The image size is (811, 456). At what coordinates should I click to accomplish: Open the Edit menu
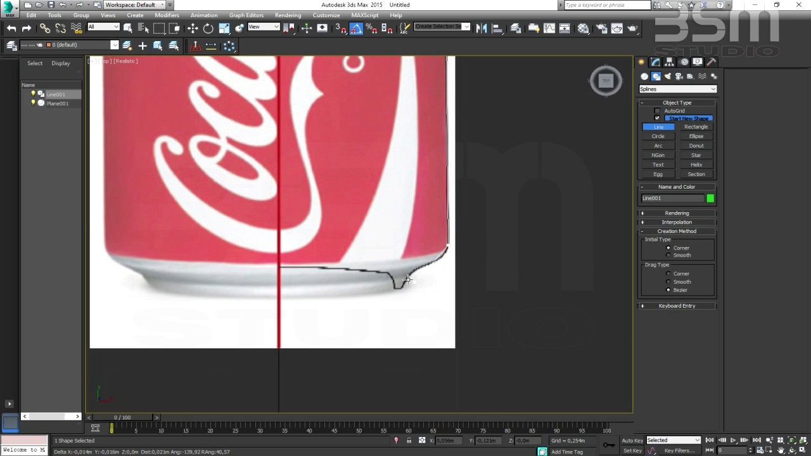coord(31,15)
